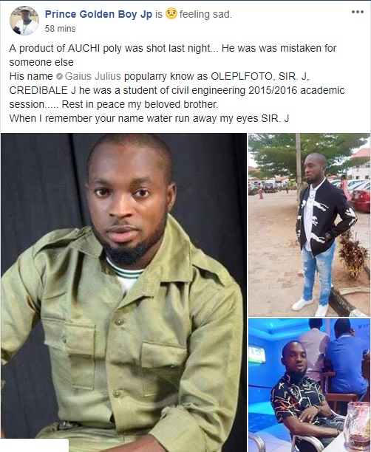Screen dimensions: 371x452
Task: Click the word OLEPLFOTO in the post
Action: (x=242, y=76)
